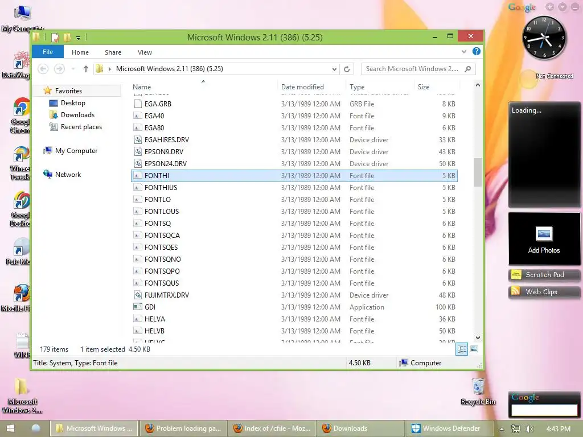
Task: Click the Properties icon in title bar
Action: [x=55, y=37]
